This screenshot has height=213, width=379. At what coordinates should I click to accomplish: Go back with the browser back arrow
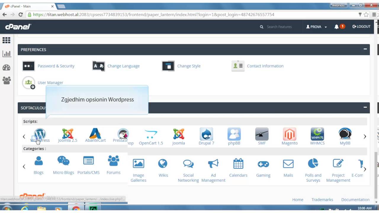(x=4, y=14)
